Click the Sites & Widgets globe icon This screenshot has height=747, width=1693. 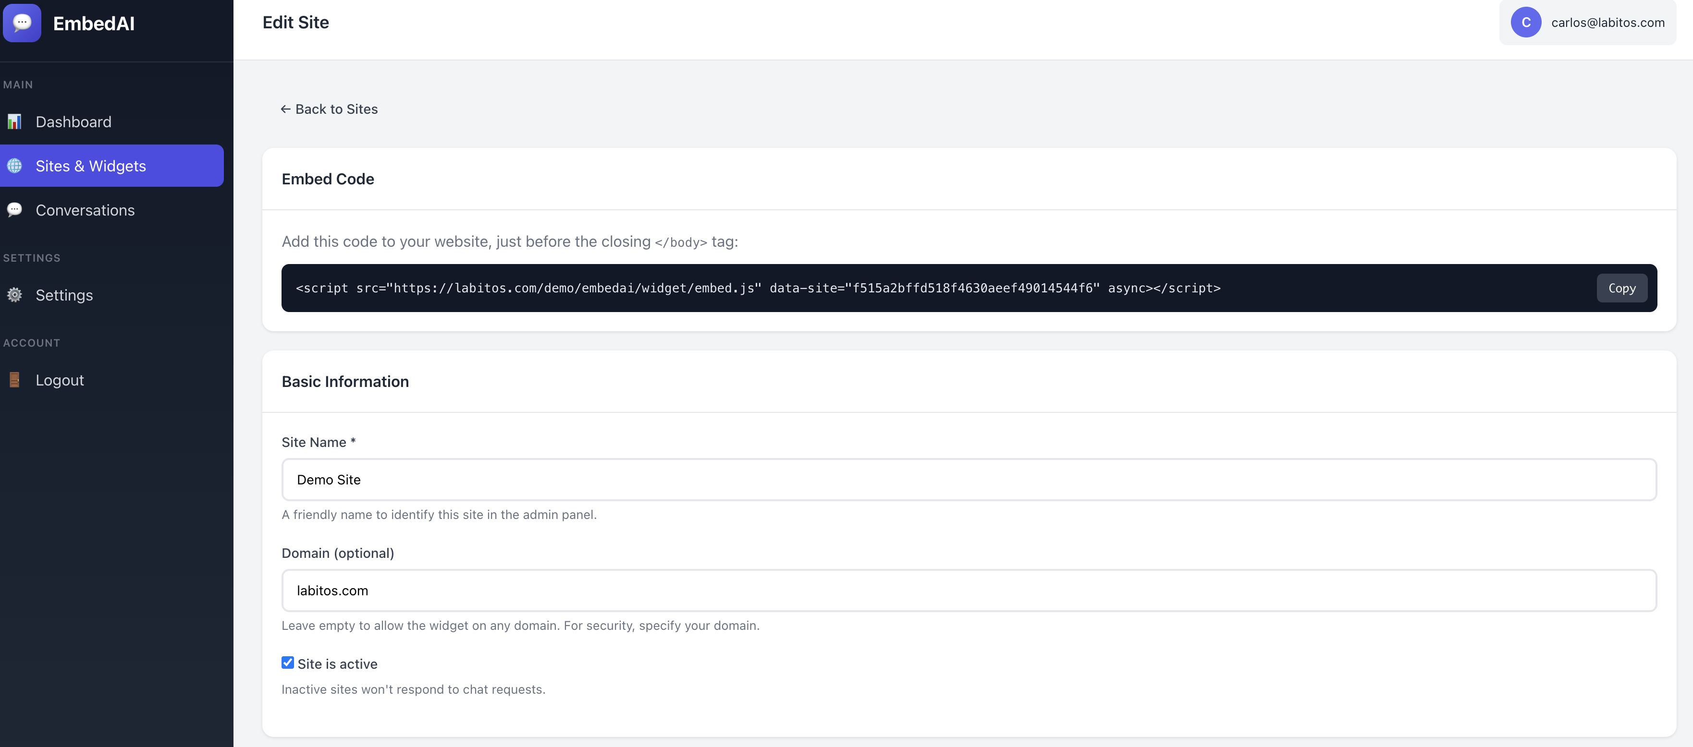(x=14, y=166)
